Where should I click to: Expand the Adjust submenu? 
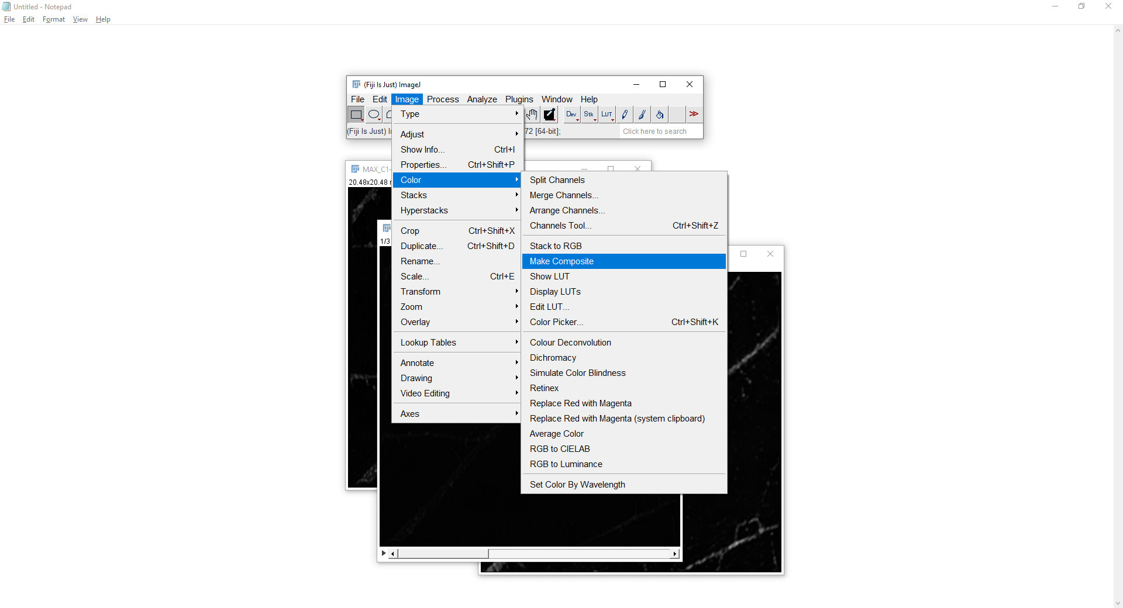pos(457,134)
